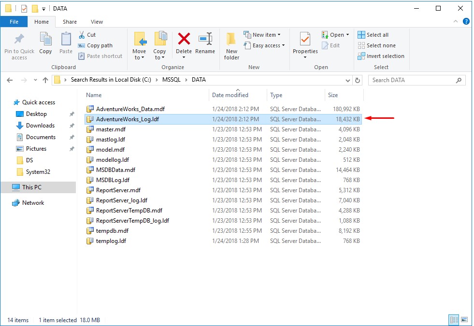Open Downloads in Quick access
The width and height of the screenshot is (474, 326).
(40, 126)
